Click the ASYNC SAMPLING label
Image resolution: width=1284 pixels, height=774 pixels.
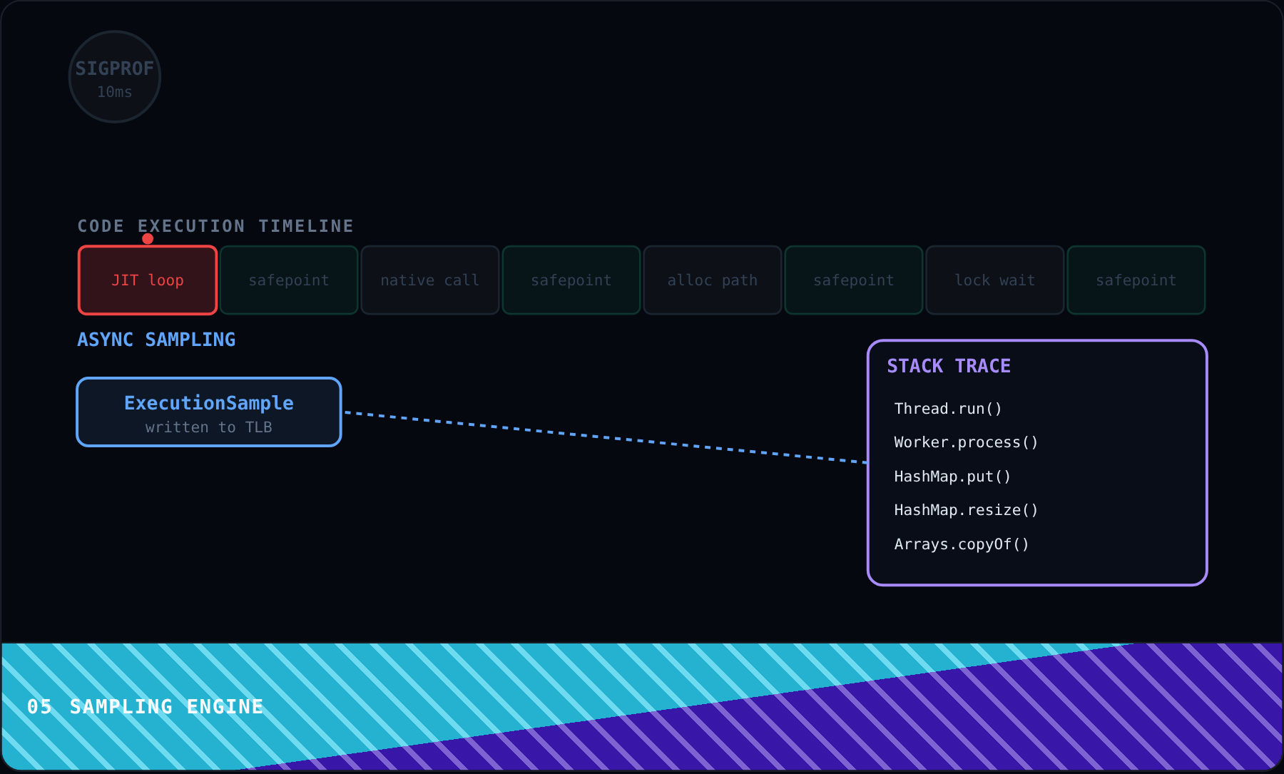156,340
